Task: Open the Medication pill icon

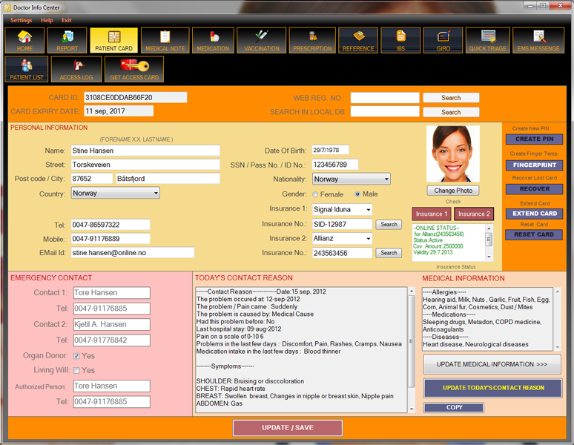Action: (213, 41)
